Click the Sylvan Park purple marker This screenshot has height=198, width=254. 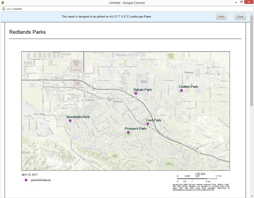coord(136,93)
